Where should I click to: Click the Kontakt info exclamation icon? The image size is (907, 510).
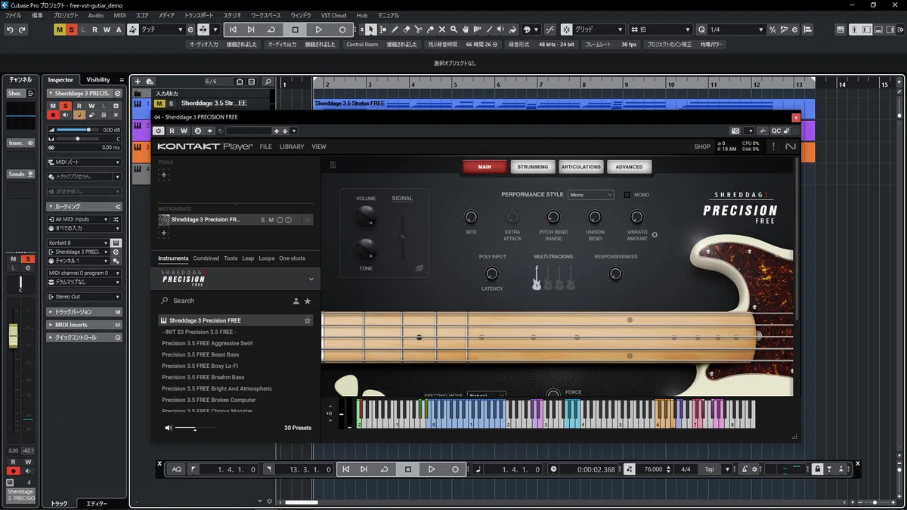coord(773,147)
